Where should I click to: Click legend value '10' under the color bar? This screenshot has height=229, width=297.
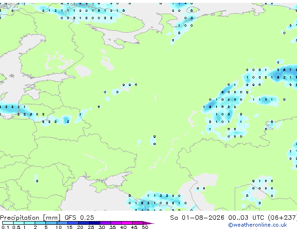pos(59,227)
